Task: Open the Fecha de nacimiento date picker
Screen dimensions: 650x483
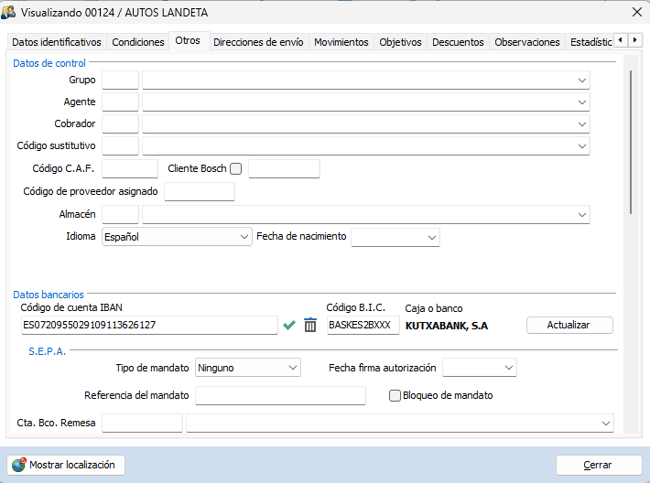Action: [432, 237]
